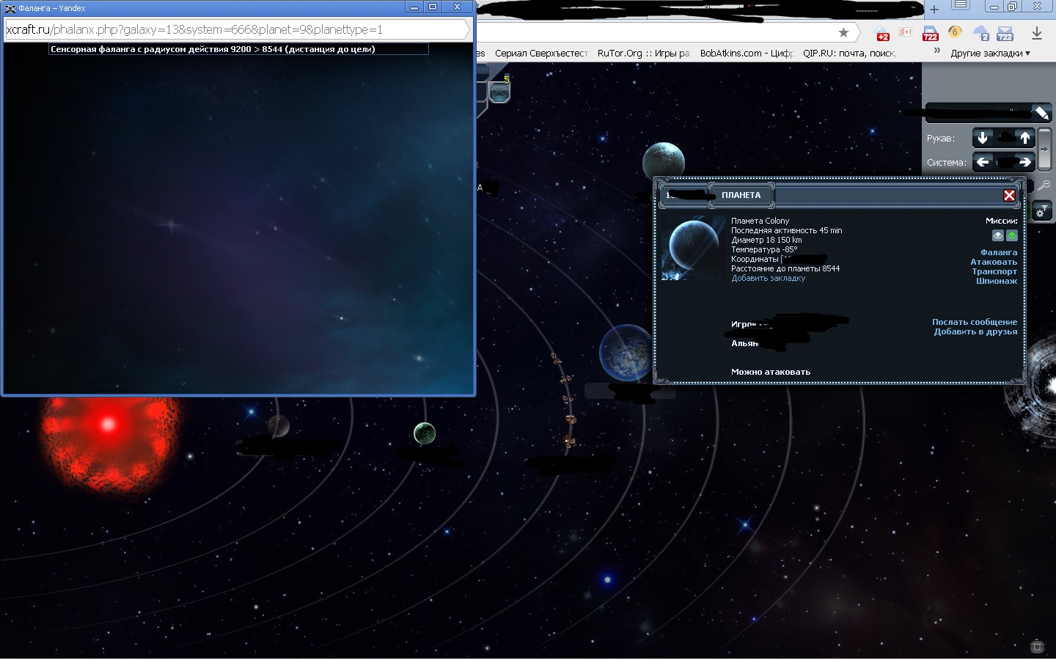Image resolution: width=1056 pixels, height=660 pixels.
Task: Click the g+1 extension icon
Action: click(x=906, y=33)
